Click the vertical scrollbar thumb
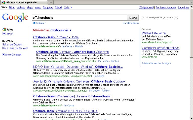The width and height of the screenshot is (193, 120). [x=192, y=33]
